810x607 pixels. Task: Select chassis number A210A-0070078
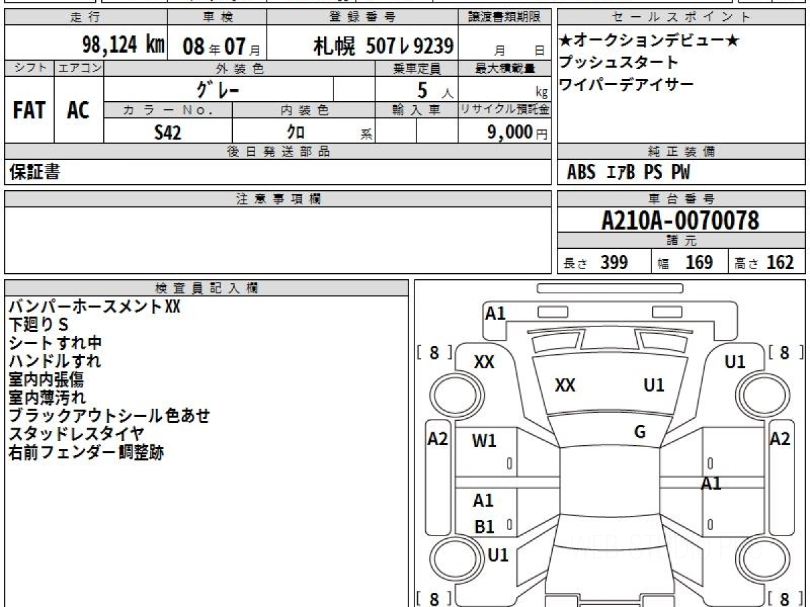(680, 220)
